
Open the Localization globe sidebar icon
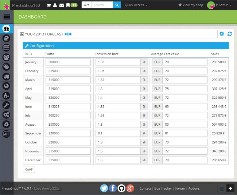point(6,86)
